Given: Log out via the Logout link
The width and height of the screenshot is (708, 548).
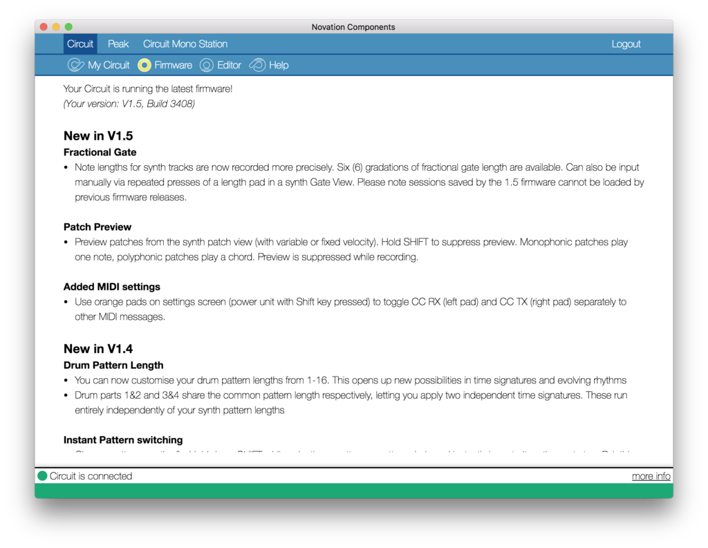Looking at the screenshot, I should click(626, 44).
